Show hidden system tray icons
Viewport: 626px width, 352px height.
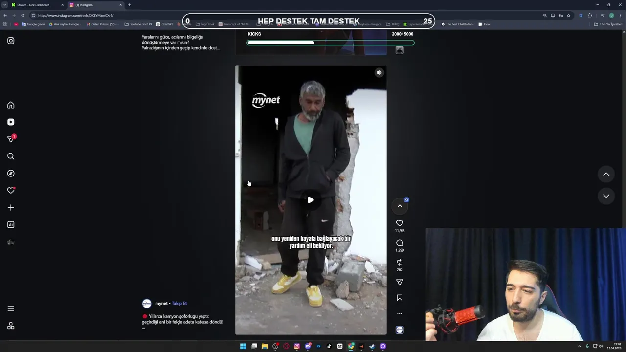(580, 346)
